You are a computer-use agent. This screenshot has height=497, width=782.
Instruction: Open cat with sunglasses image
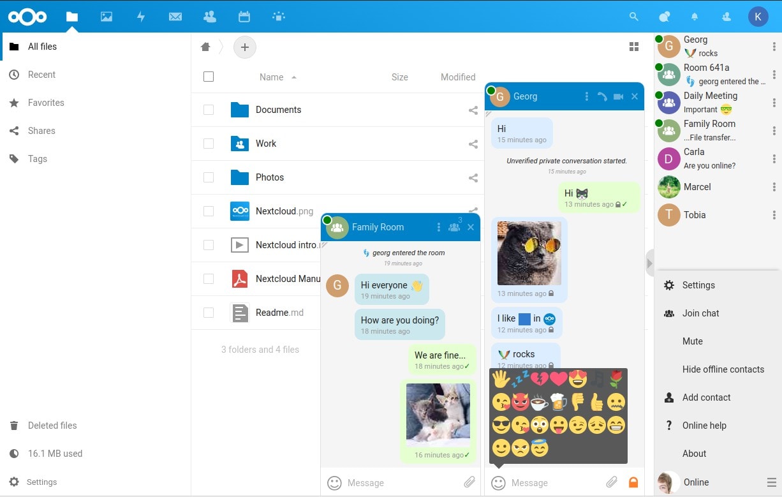(529, 253)
